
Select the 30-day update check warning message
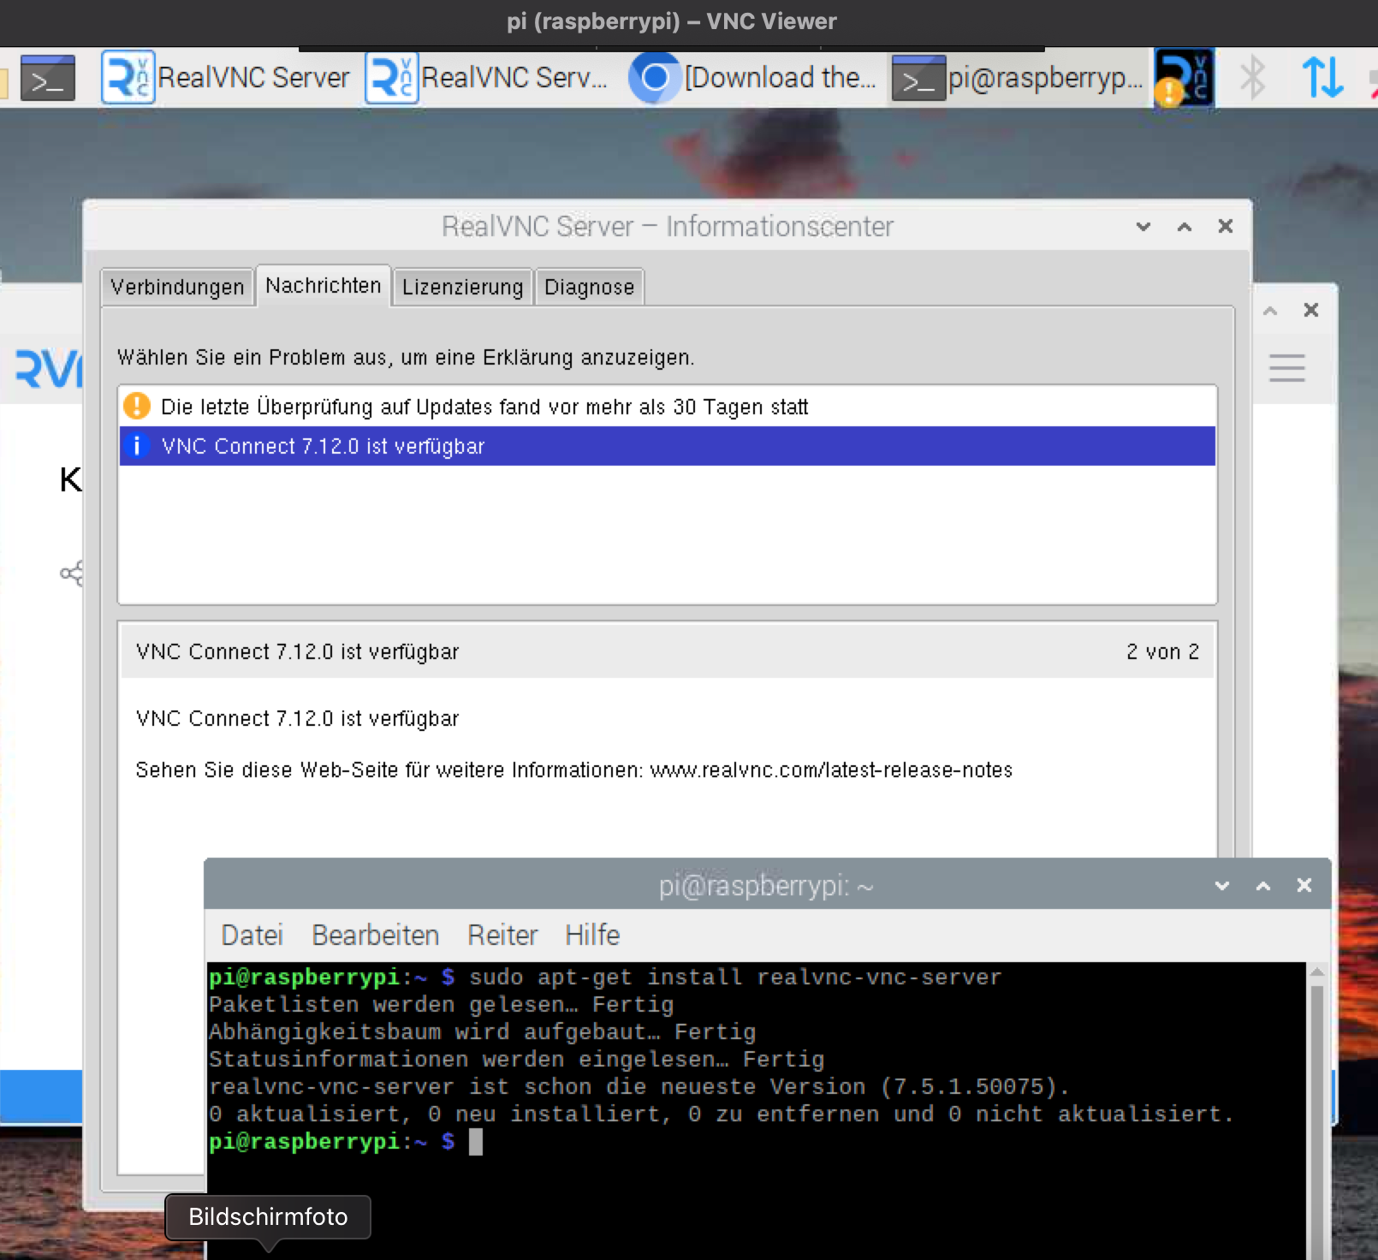coord(484,407)
